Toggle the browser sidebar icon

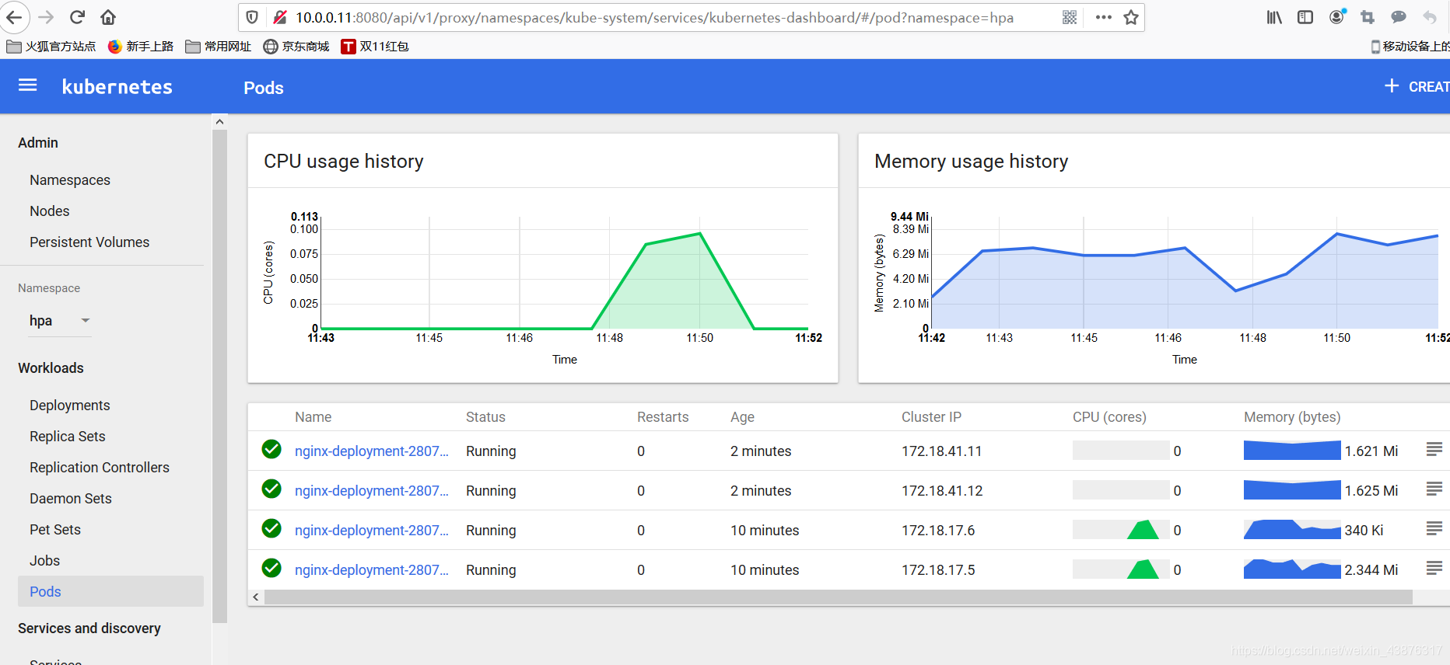point(1305,17)
